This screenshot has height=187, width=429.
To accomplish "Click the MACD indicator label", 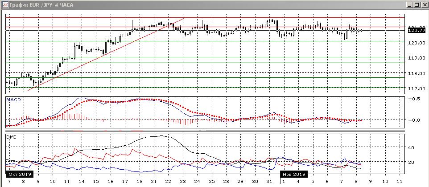I will point(13,100).
